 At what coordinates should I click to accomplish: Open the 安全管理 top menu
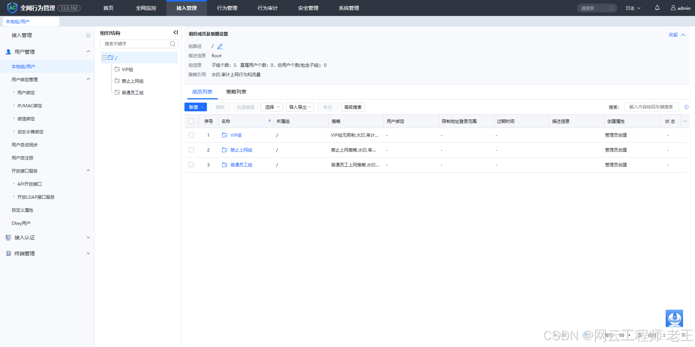308,8
